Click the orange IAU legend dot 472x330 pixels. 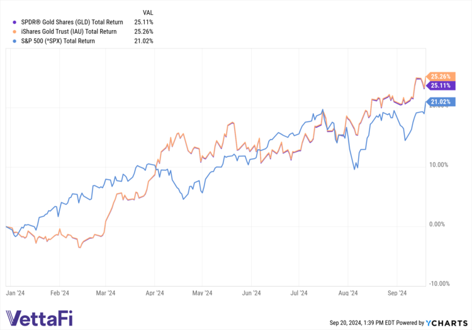click(x=14, y=31)
